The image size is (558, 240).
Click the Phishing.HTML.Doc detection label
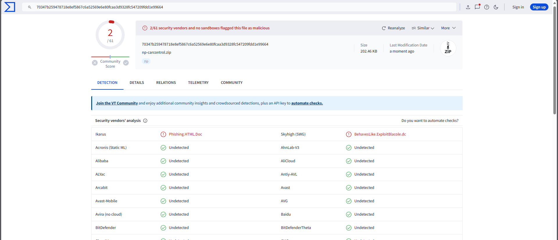pyautogui.click(x=185, y=134)
